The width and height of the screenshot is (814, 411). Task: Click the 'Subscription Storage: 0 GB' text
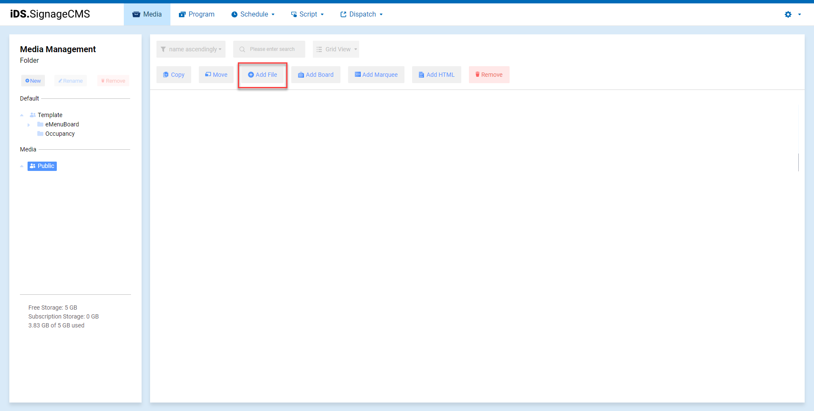(64, 316)
